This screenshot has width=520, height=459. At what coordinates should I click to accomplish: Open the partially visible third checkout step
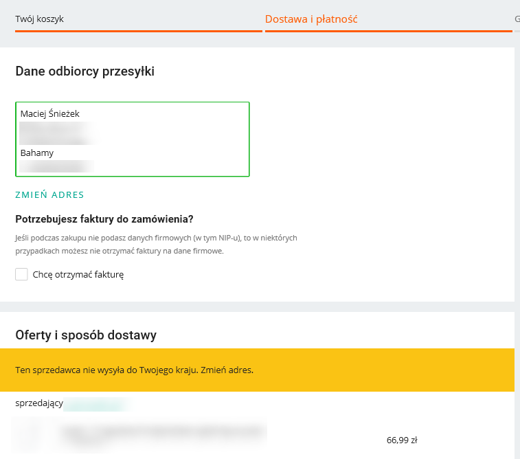click(517, 19)
